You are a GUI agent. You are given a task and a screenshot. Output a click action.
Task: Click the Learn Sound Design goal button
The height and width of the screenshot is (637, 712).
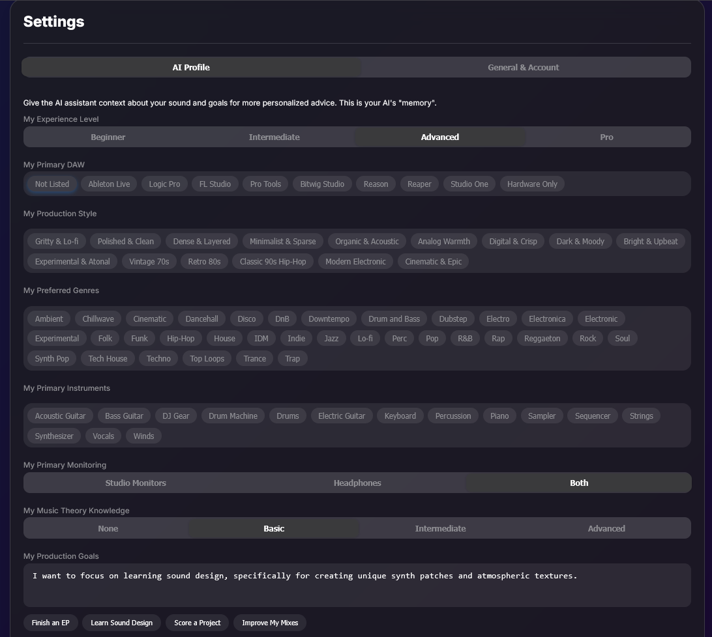pos(121,623)
